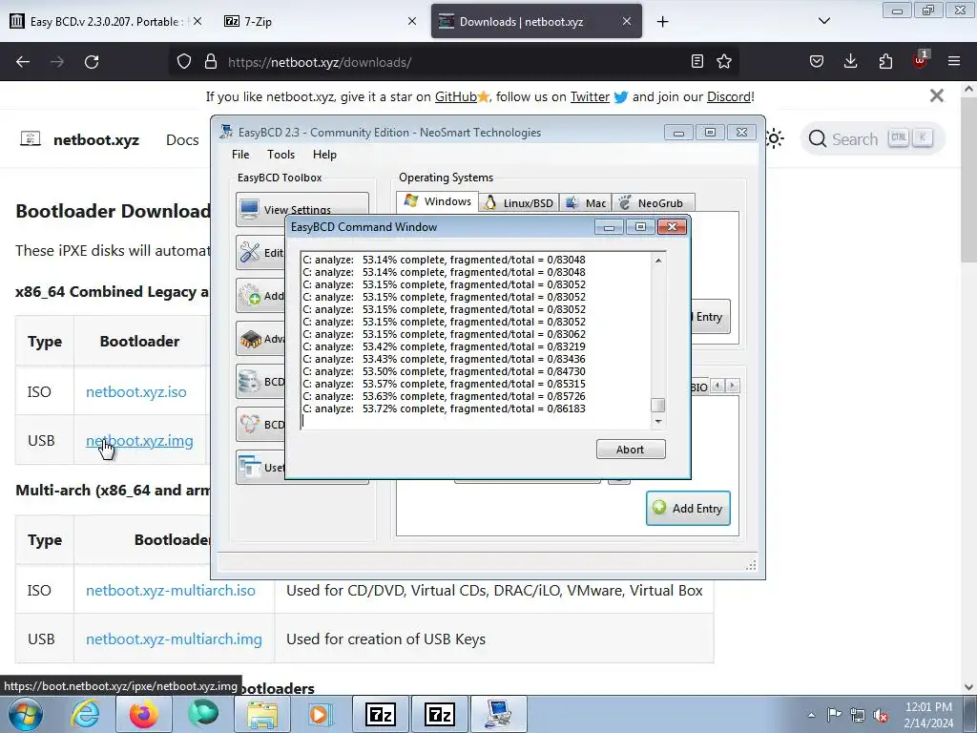Click the tab scroll left arrow
The width and height of the screenshot is (977, 733).
click(717, 386)
